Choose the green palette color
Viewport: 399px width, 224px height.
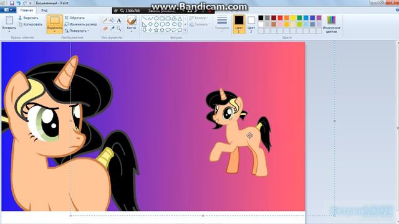(x=299, y=18)
